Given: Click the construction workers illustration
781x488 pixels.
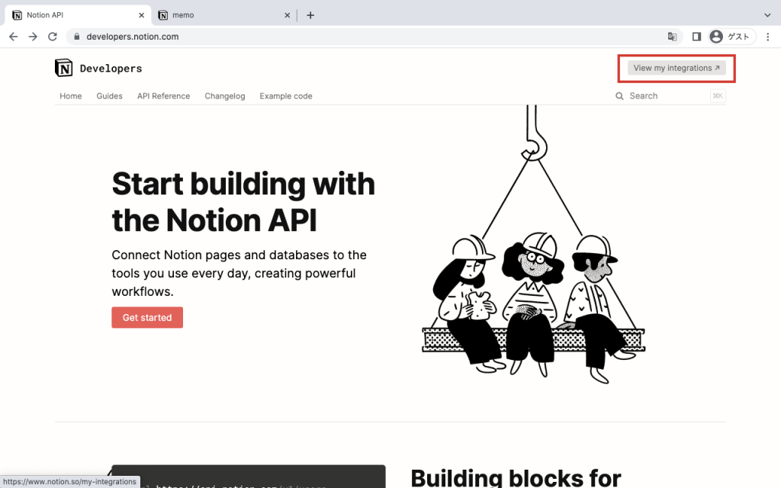Looking at the screenshot, I should (533, 245).
